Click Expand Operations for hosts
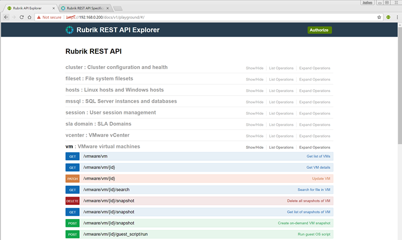402x240 pixels. (x=315, y=91)
